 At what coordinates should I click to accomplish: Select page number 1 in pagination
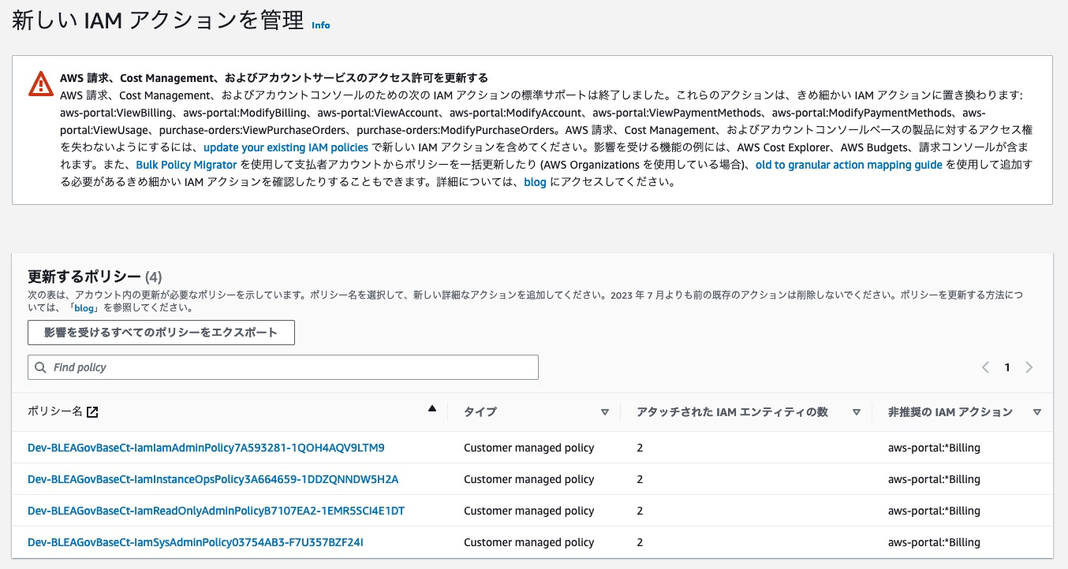(x=1007, y=367)
